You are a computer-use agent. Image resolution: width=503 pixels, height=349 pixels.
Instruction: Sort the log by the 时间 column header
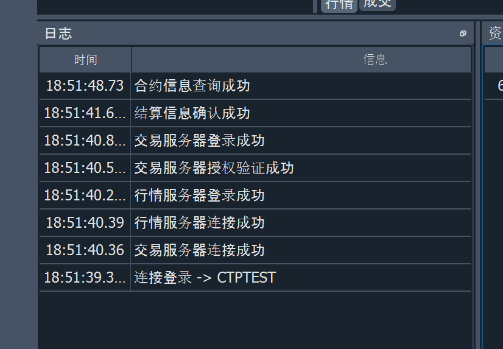coord(85,60)
